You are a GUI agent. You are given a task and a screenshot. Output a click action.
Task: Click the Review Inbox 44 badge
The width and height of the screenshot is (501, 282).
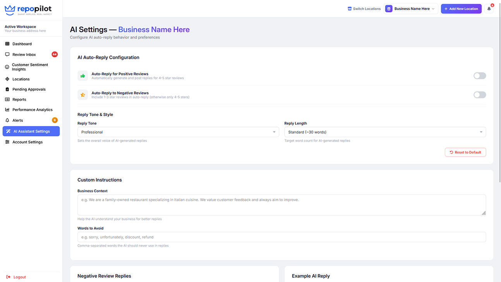coord(55,55)
